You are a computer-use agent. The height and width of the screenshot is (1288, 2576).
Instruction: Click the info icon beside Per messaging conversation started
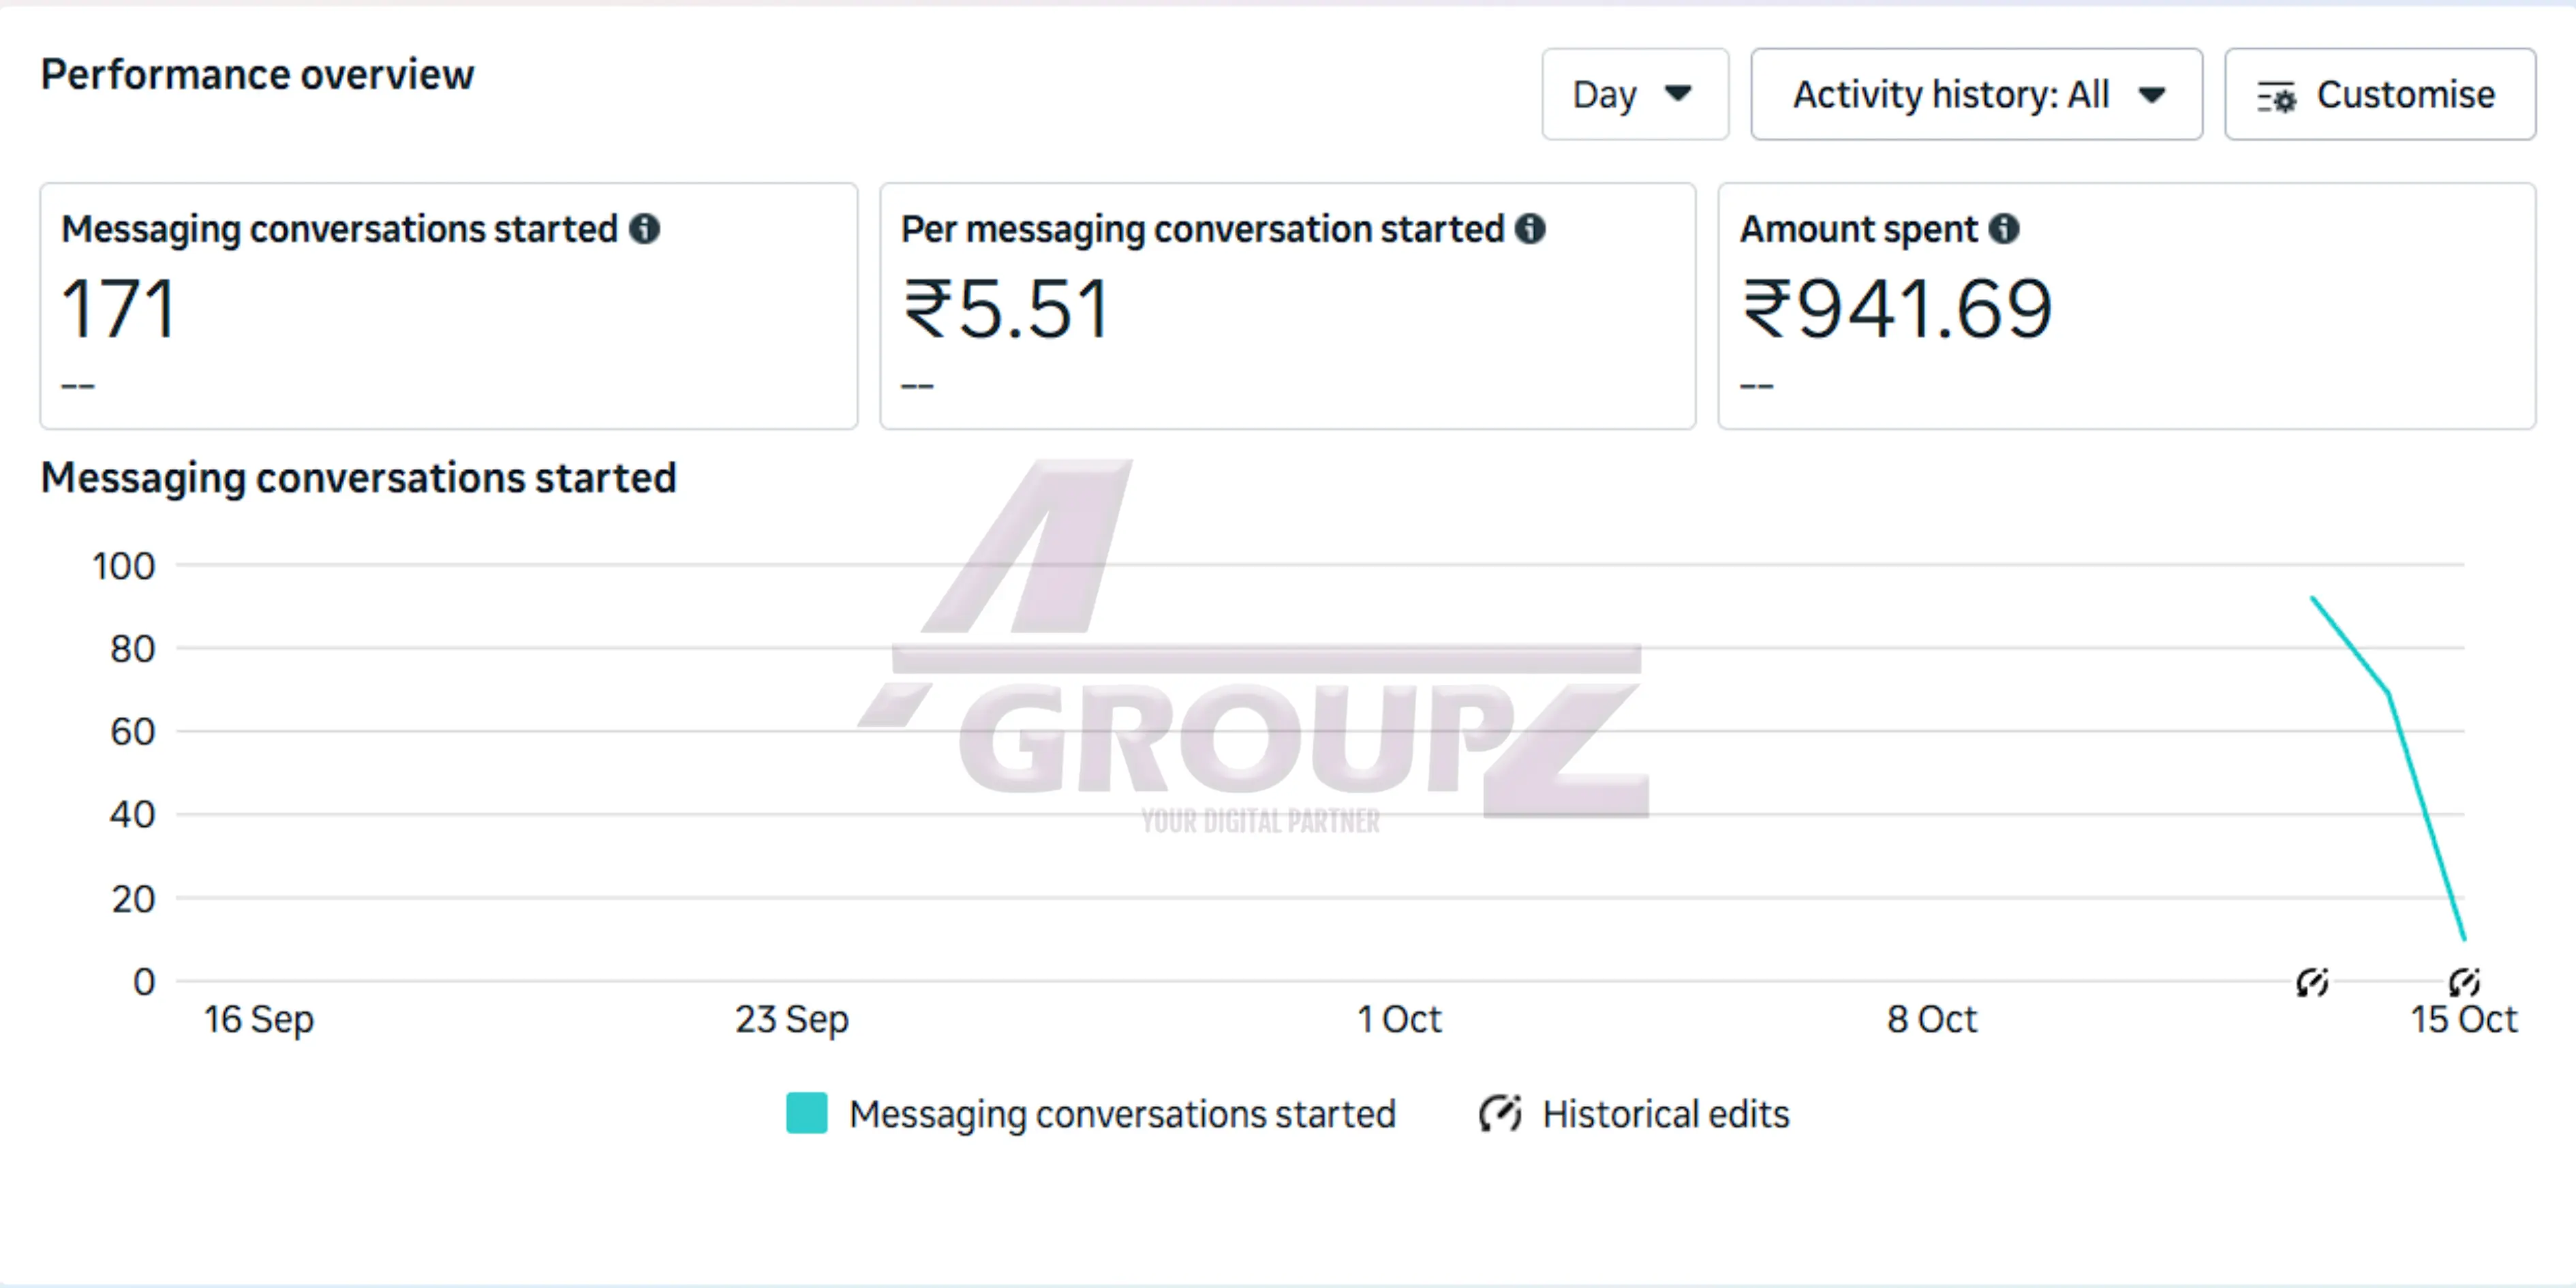point(1531,229)
